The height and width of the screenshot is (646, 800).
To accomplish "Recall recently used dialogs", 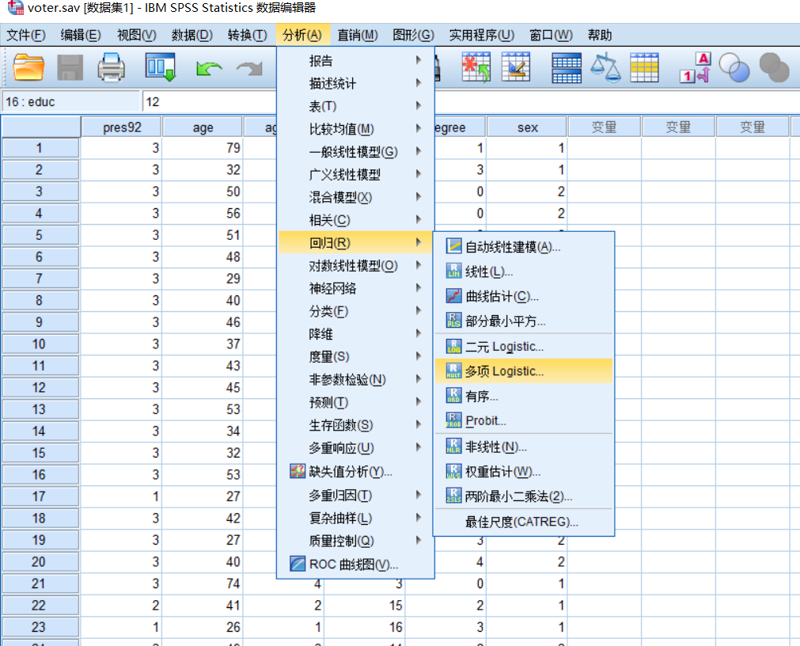I will [158, 67].
